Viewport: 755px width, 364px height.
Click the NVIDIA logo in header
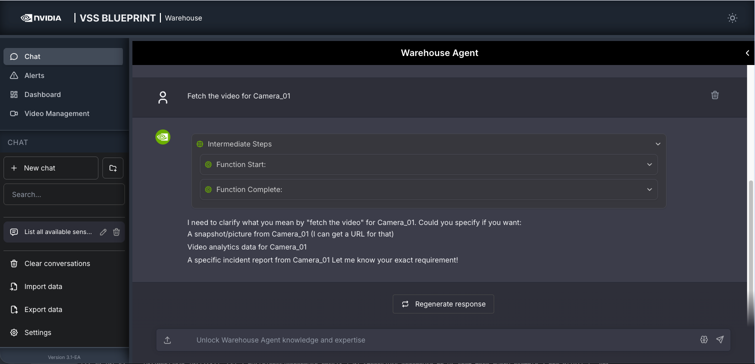[41, 18]
